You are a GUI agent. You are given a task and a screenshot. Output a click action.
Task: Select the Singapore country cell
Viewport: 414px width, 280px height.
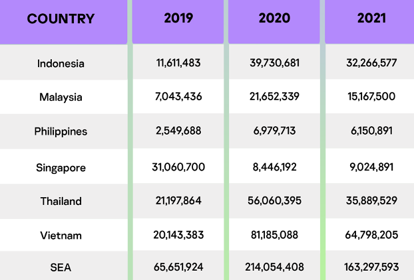click(61, 167)
